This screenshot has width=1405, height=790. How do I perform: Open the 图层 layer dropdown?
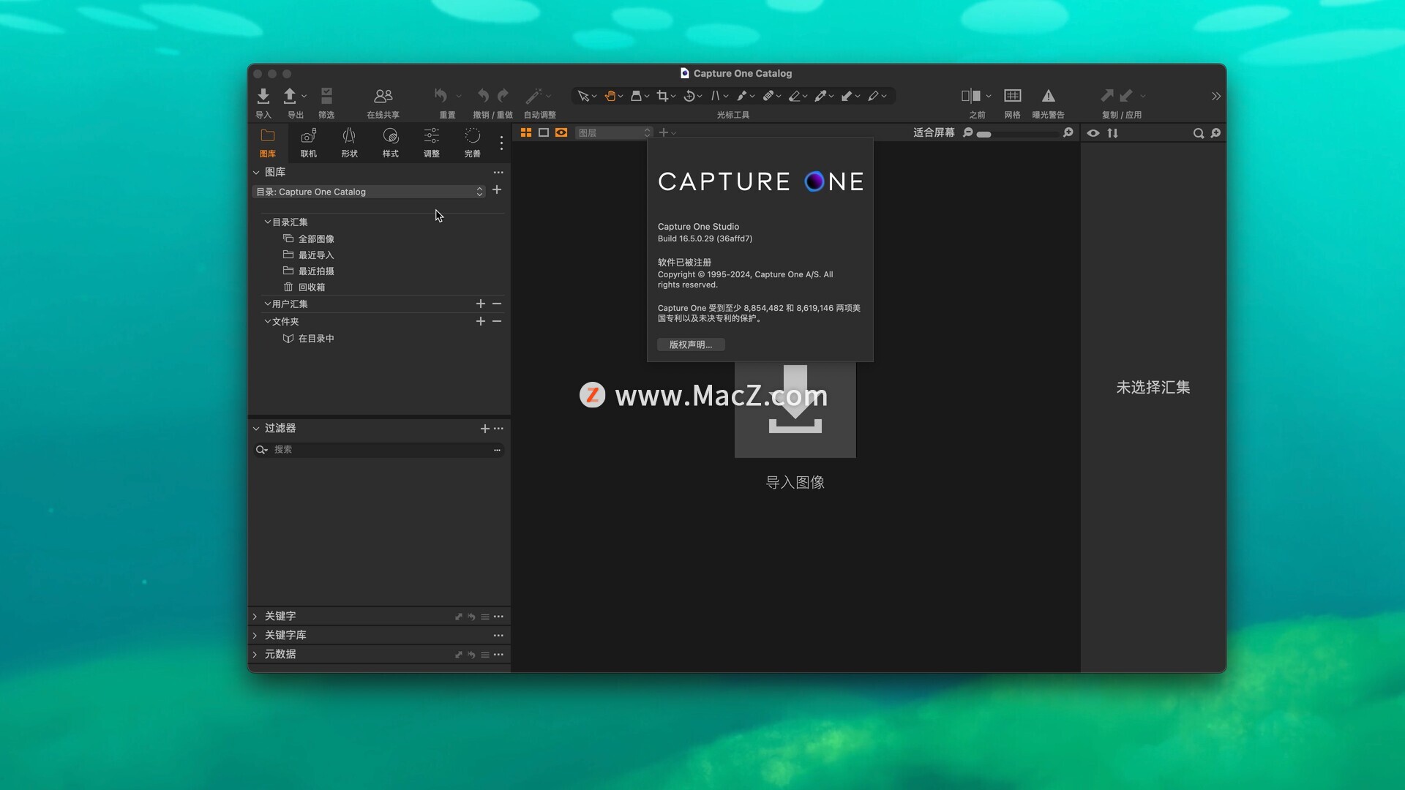(614, 132)
